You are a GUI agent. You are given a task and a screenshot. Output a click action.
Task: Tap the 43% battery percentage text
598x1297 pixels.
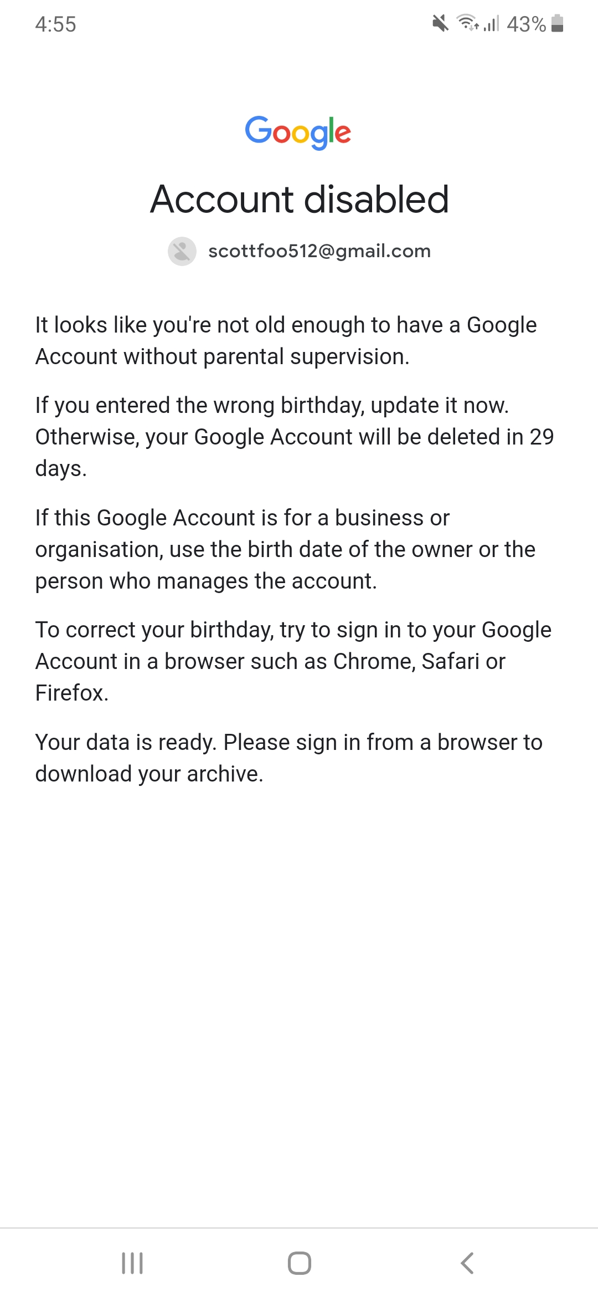point(526,24)
